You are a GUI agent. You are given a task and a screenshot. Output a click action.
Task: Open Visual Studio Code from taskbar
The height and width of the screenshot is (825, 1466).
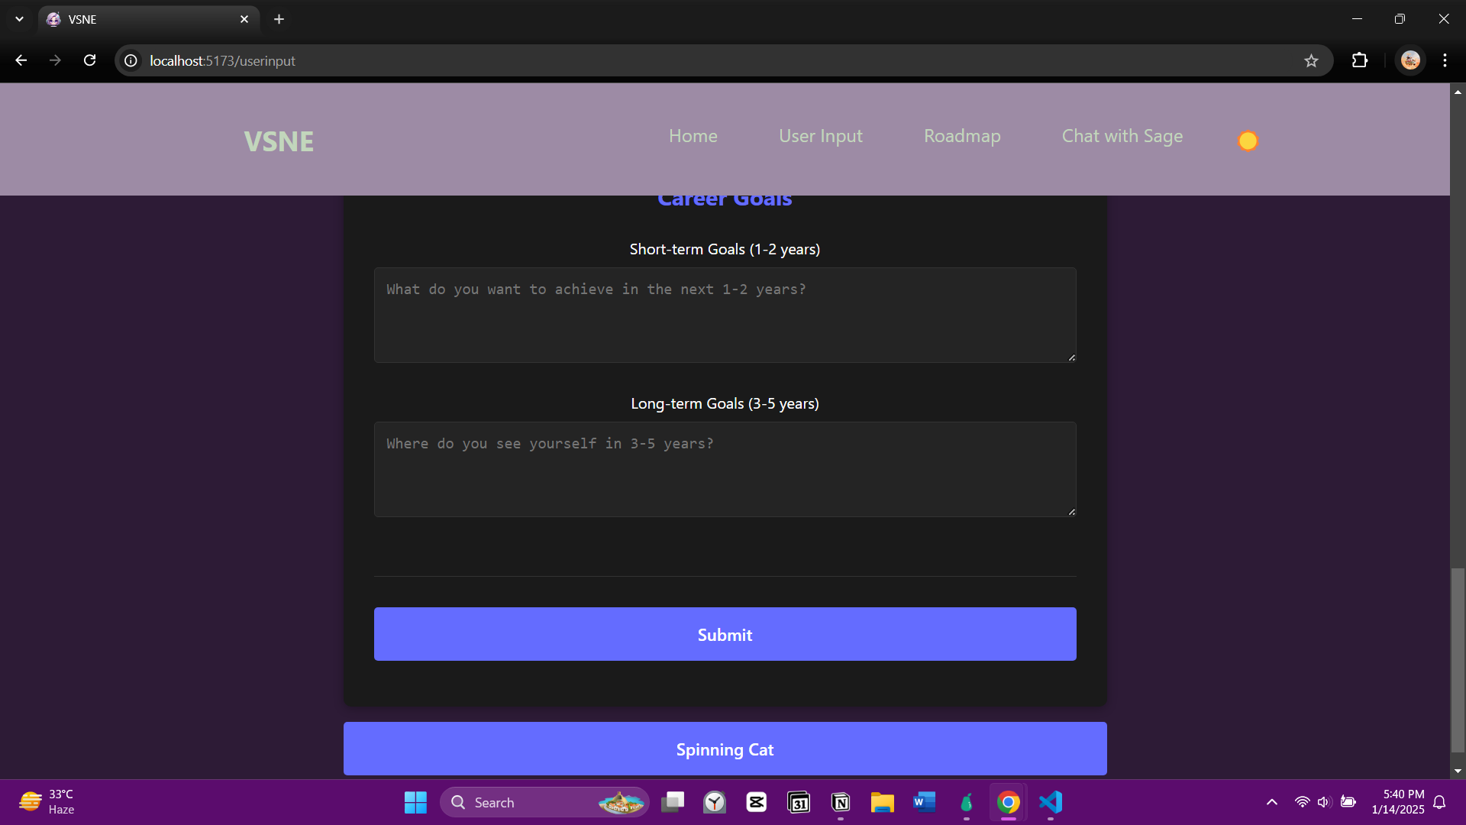[1051, 802]
